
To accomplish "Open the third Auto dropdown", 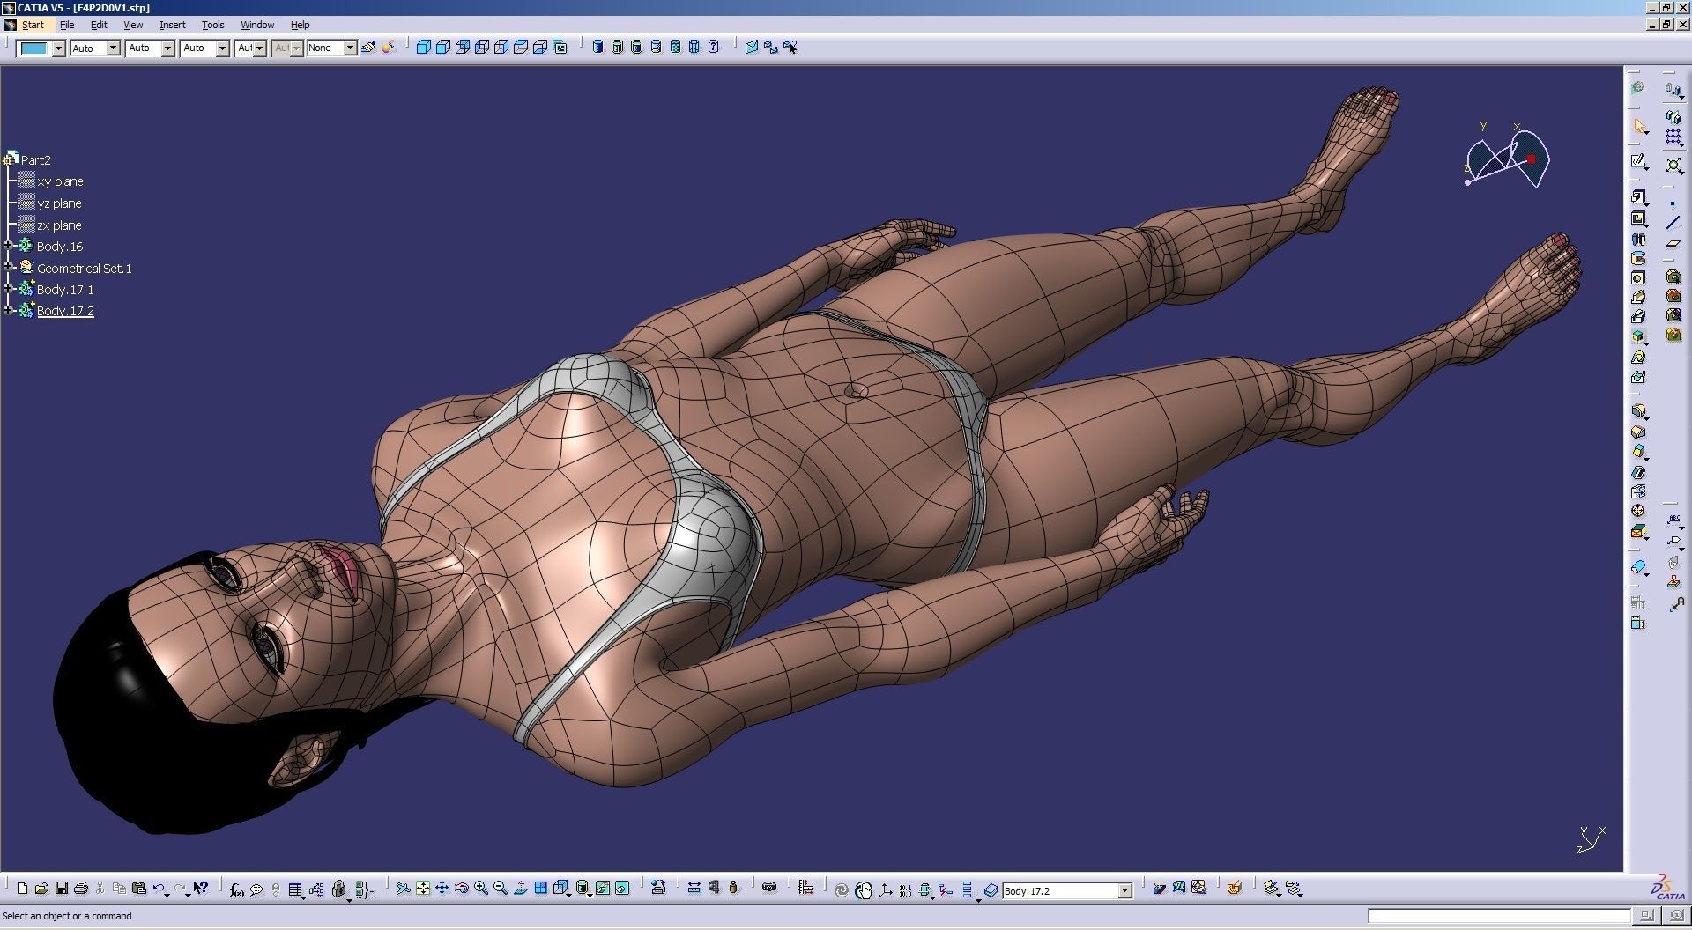I will [223, 48].
